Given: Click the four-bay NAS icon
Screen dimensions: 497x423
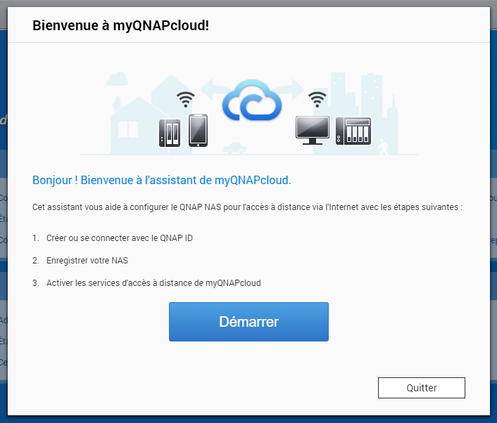Looking at the screenshot, I should (x=353, y=131).
